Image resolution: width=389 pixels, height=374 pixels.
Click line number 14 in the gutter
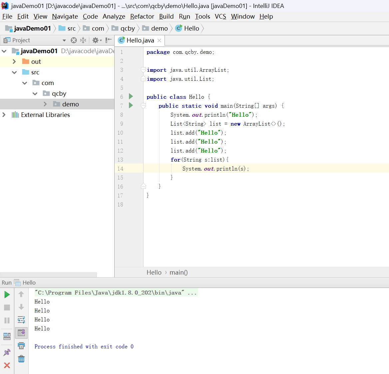click(120, 169)
